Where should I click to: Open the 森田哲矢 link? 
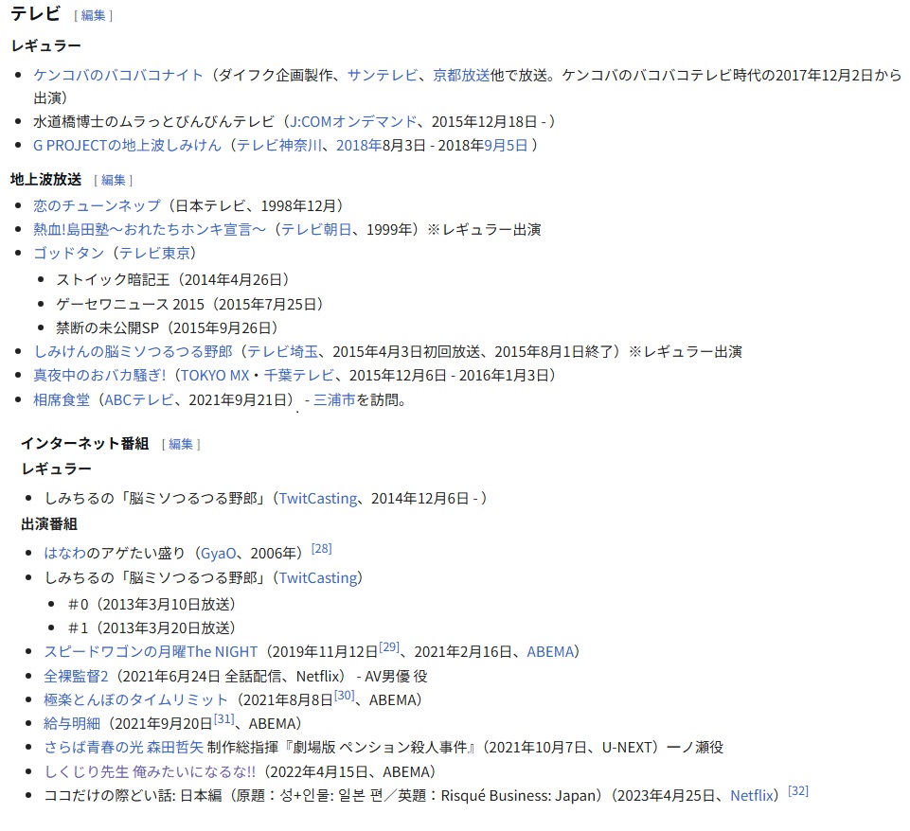175,748
